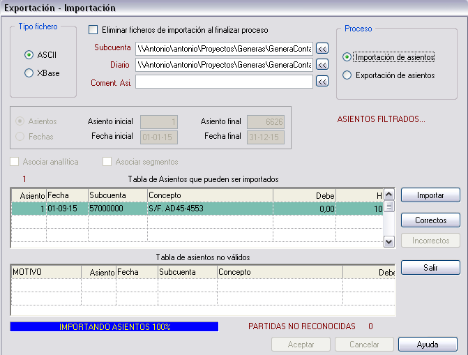Click the Salir button
Image resolution: width=468 pixels, height=355 pixels.
pos(430,268)
